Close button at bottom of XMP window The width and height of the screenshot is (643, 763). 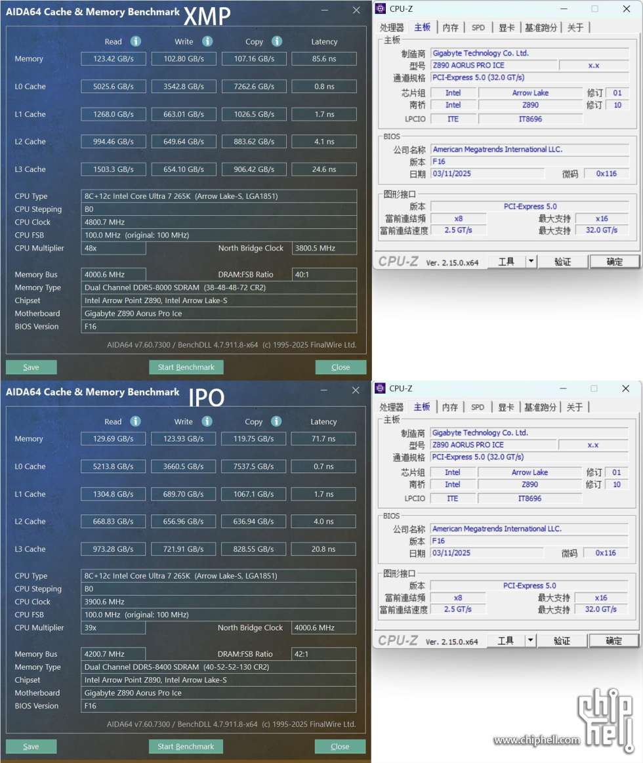tap(341, 367)
